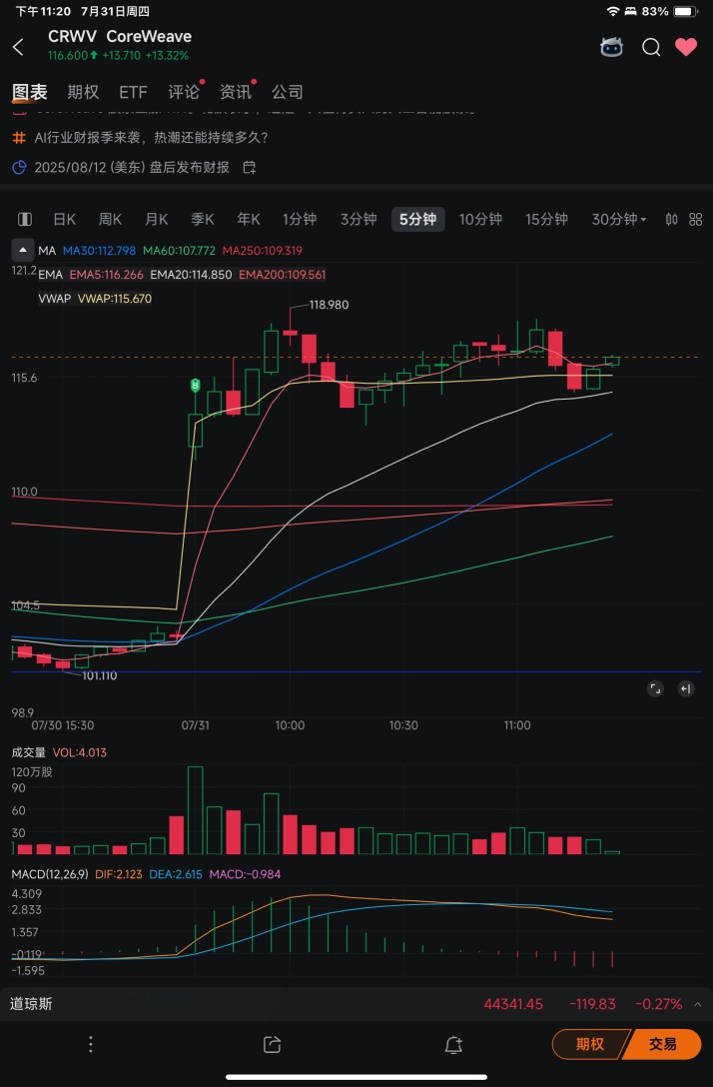The height and width of the screenshot is (1087, 713).
Task: Select the 3分钟 timeframe
Action: [x=358, y=219]
